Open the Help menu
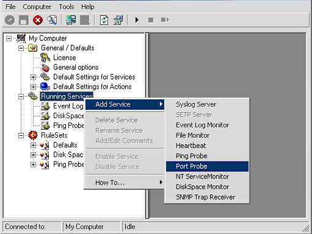The height and width of the screenshot is (234, 312). coord(88,7)
